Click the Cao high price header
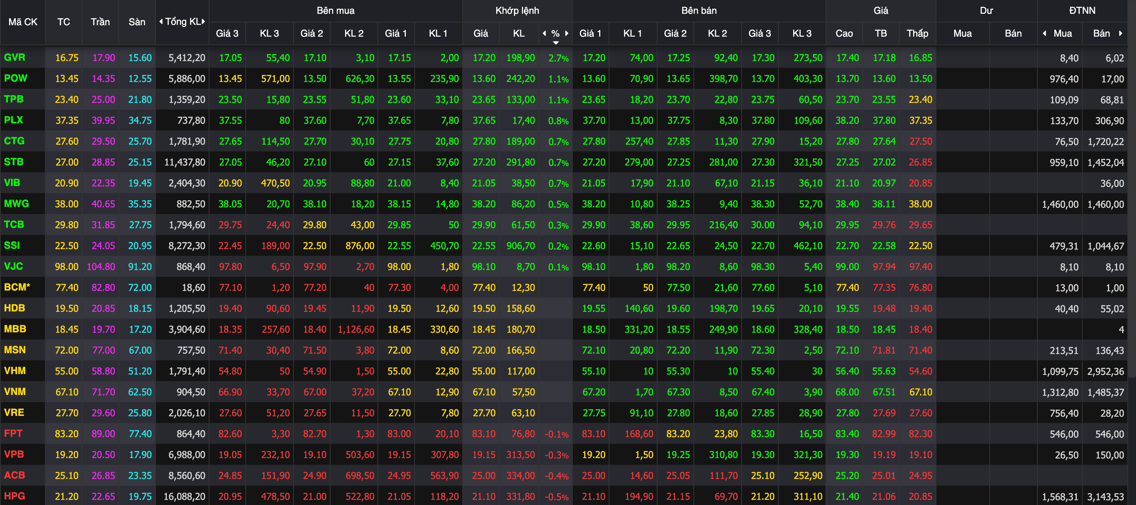 844,34
